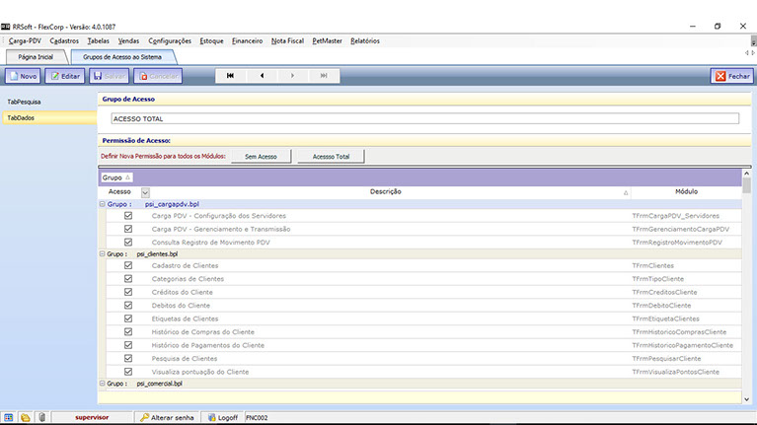Viewport: 757px width, 425px height.
Task: Open the Financeiro menu
Action: 247,40
